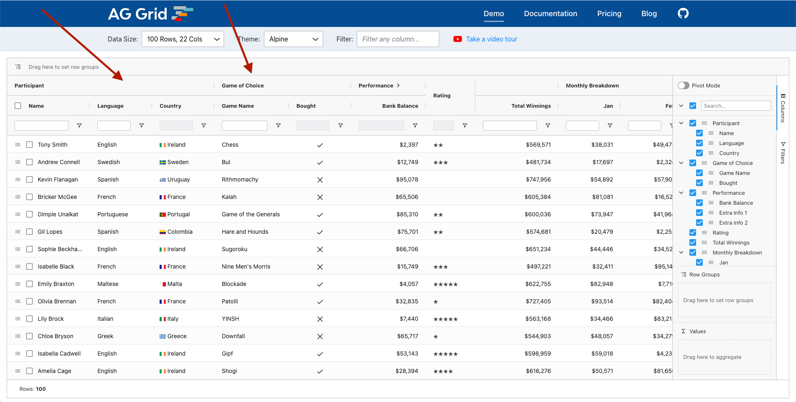
Task: Open the Theme dropdown showing Alpine
Action: [x=293, y=39]
